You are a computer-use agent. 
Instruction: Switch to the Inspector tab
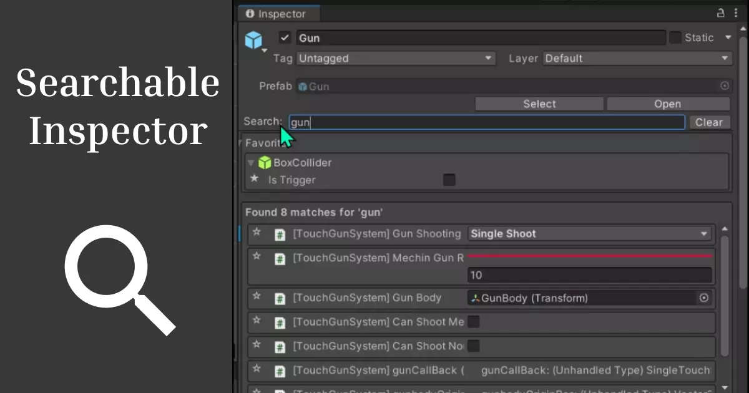278,13
